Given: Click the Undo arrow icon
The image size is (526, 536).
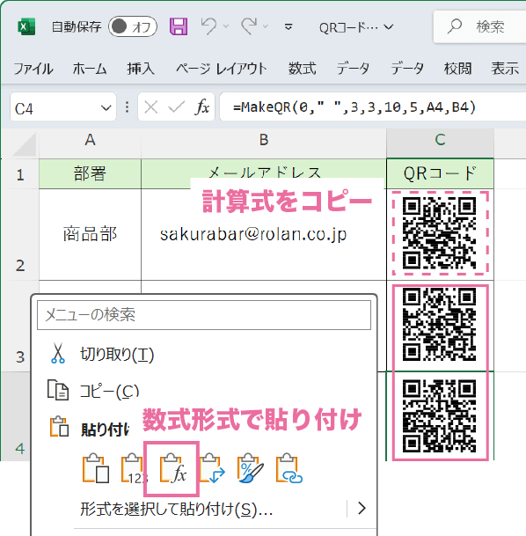Looking at the screenshot, I should pyautogui.click(x=208, y=26).
